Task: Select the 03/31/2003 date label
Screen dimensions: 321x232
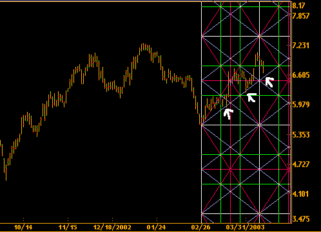Action: [245, 228]
